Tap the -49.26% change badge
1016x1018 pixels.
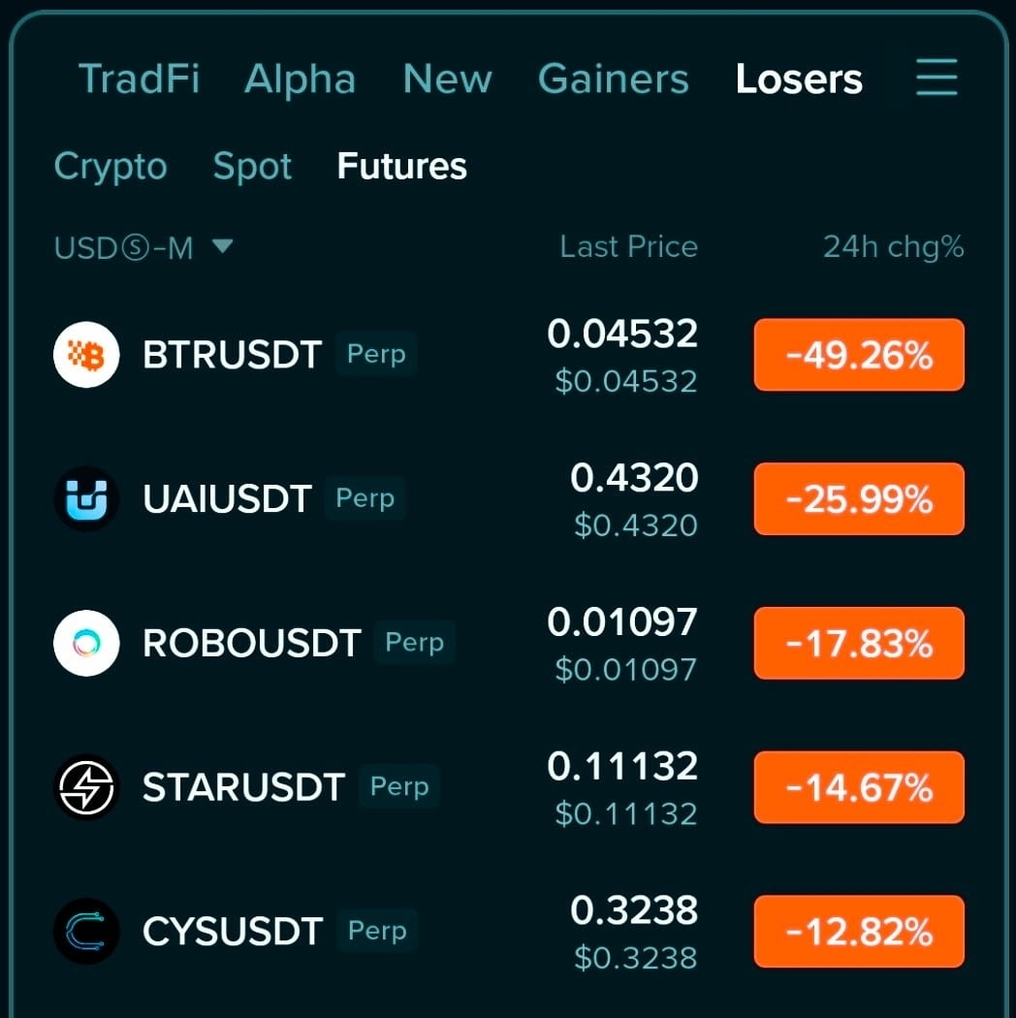coord(859,355)
